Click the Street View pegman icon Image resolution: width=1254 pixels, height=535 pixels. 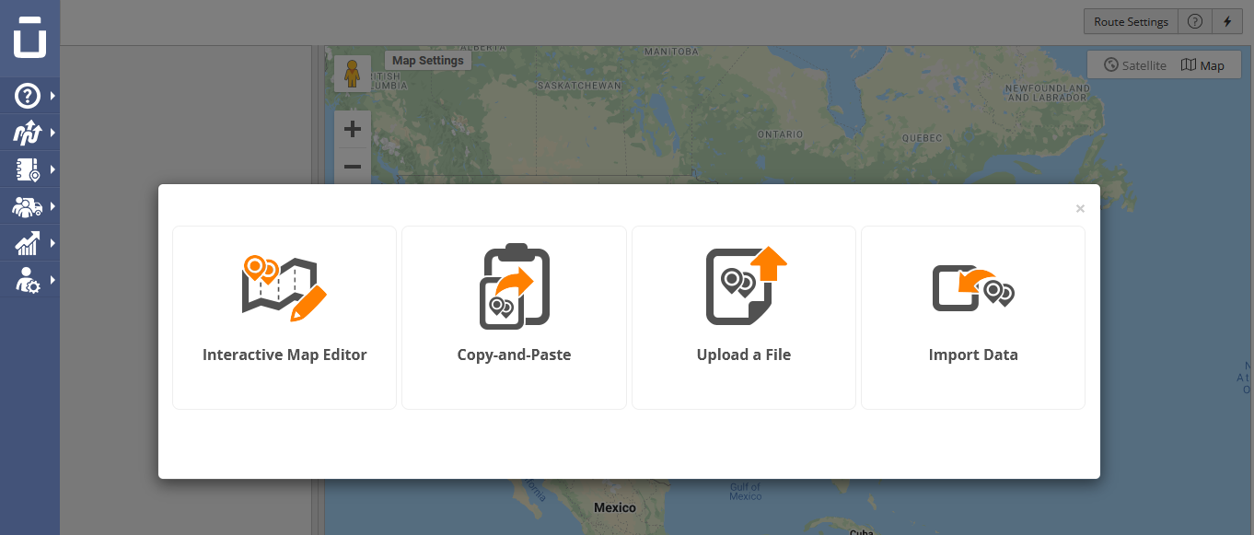(352, 74)
